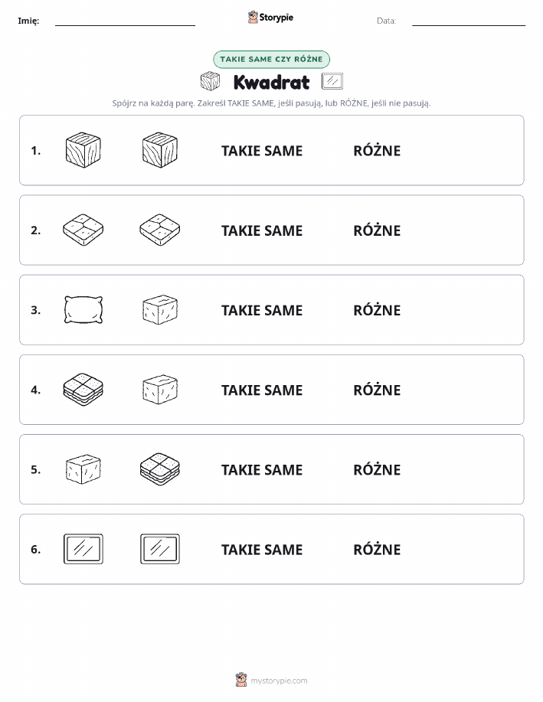Click the second window pane icon in row 6
Image resolution: width=543 pixels, height=702 pixels.
point(160,549)
